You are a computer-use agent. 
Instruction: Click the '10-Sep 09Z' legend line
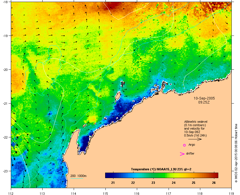click(192, 132)
